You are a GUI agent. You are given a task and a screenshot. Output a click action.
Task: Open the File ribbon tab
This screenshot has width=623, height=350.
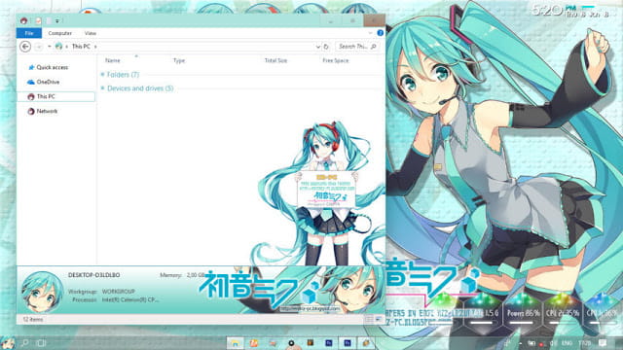click(x=29, y=33)
